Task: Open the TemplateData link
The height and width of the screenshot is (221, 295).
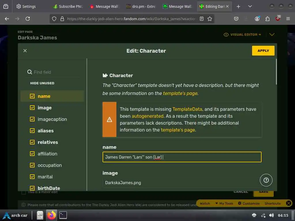Action: 187,109
